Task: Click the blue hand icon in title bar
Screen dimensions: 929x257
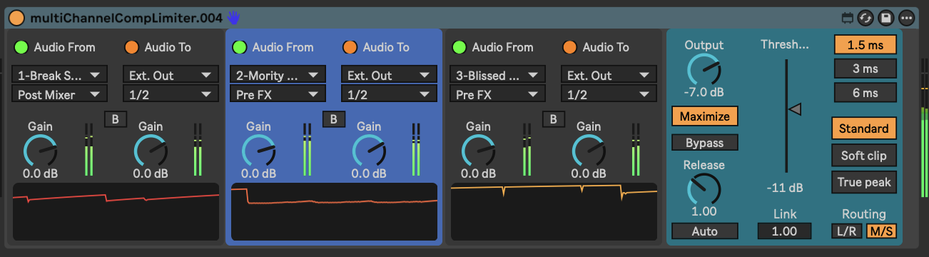Action: click(234, 17)
